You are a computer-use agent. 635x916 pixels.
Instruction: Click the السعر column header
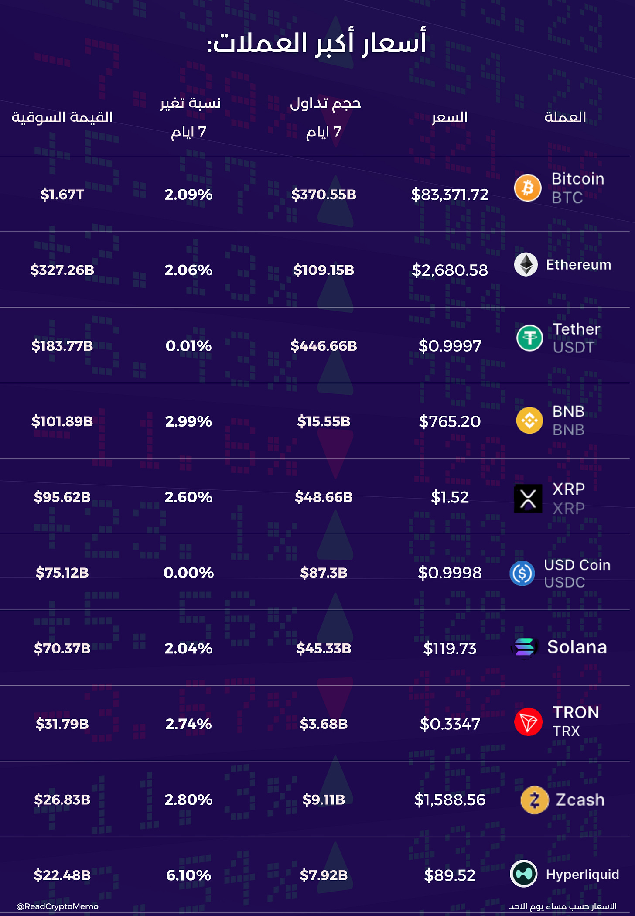pyautogui.click(x=450, y=117)
